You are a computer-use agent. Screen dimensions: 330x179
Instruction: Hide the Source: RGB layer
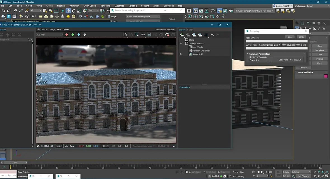[181, 54]
